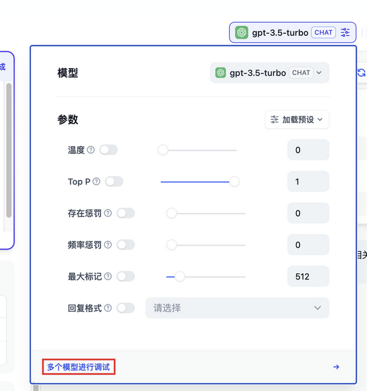Expand the 回复格式 请选择 dropdown
367x391 pixels.
[237, 308]
